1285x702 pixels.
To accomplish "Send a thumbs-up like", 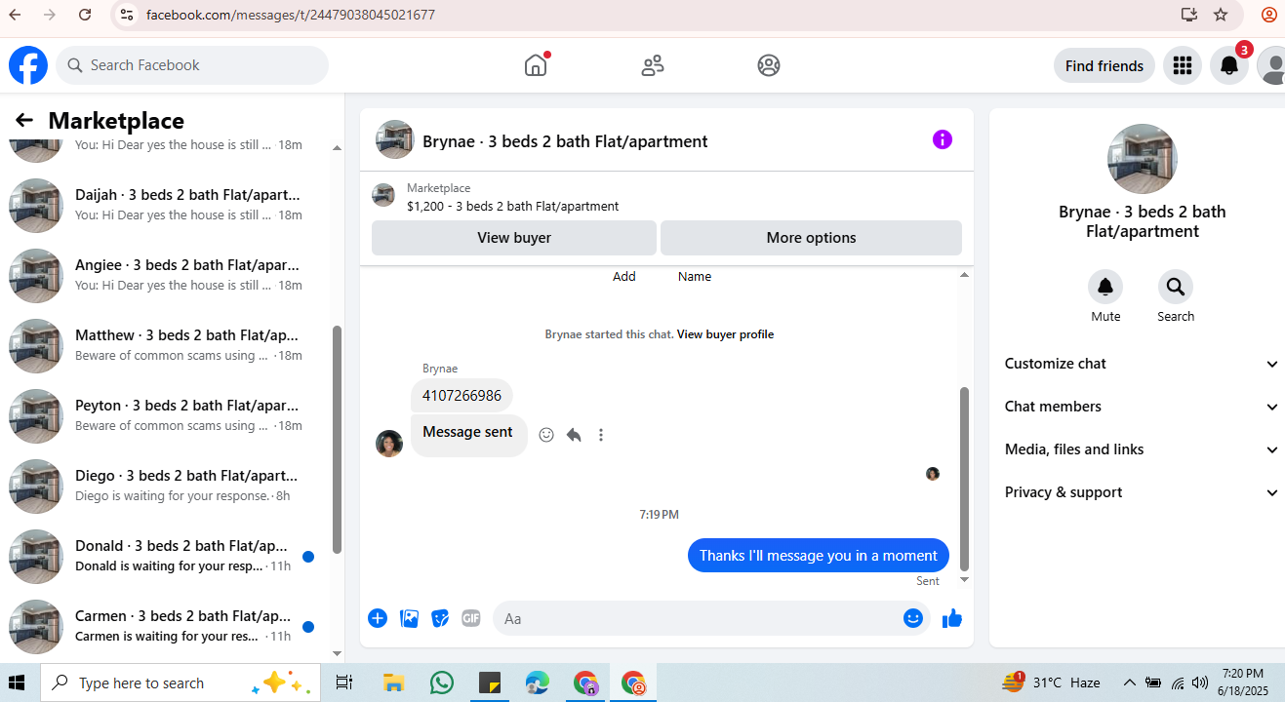I will 952,618.
